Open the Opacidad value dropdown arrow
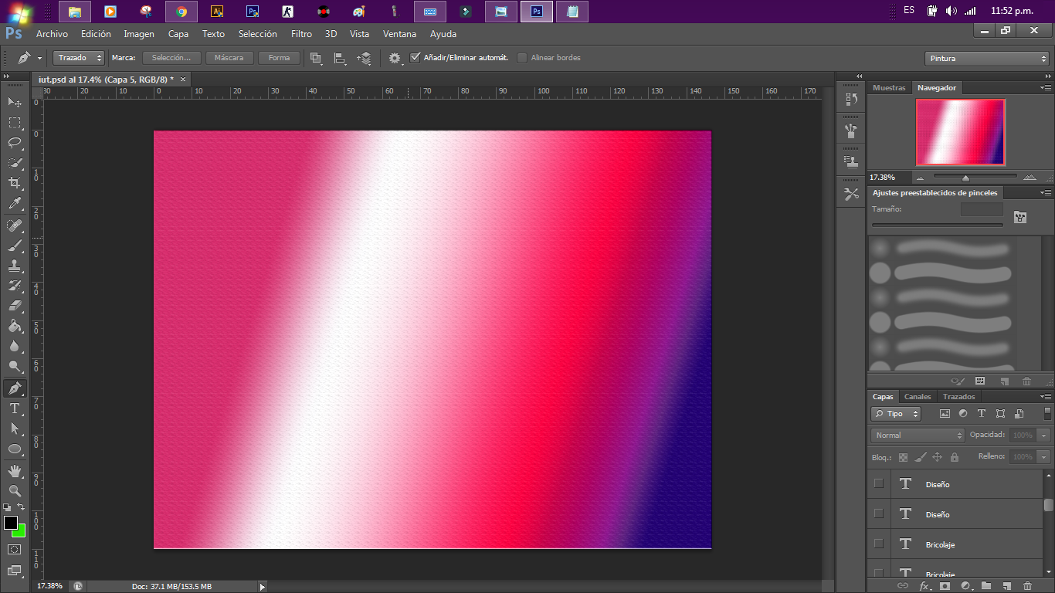 pos(1044,435)
